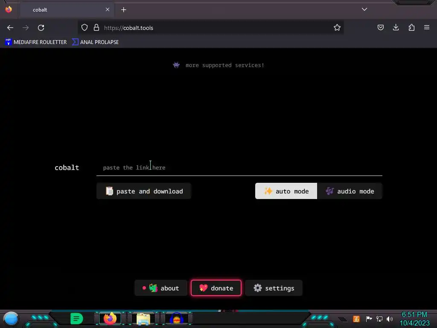The image size is (437, 328).
Task: Open the Firefox hamburger menu
Action: pos(427,27)
